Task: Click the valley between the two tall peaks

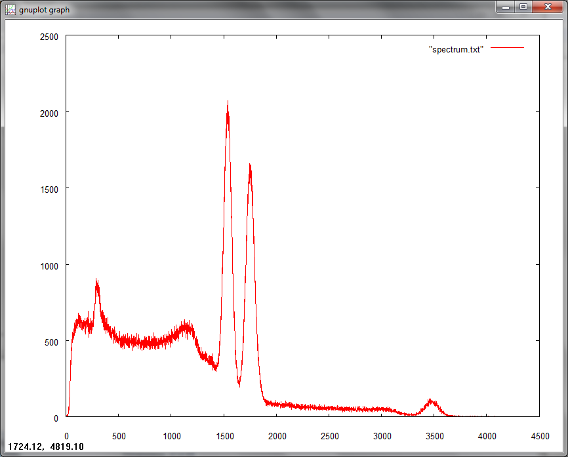Action: [x=239, y=384]
